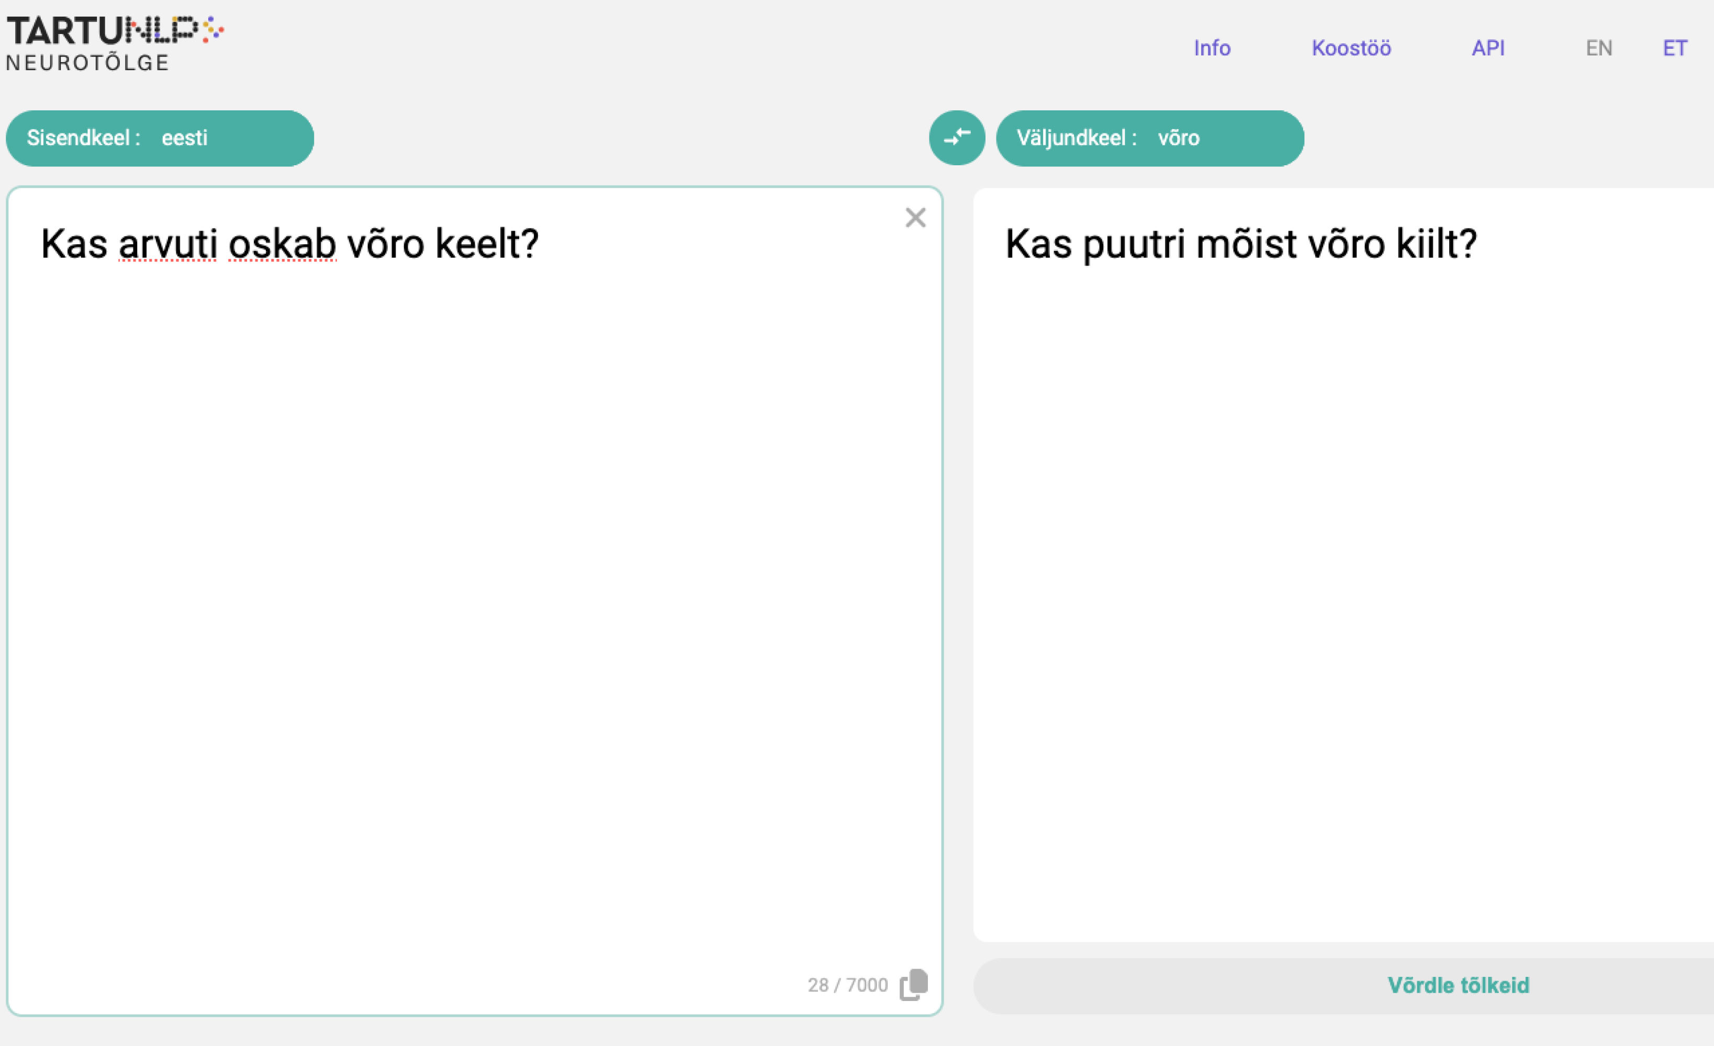The width and height of the screenshot is (1714, 1046).
Task: Switch interface language to EN
Action: (x=1598, y=48)
